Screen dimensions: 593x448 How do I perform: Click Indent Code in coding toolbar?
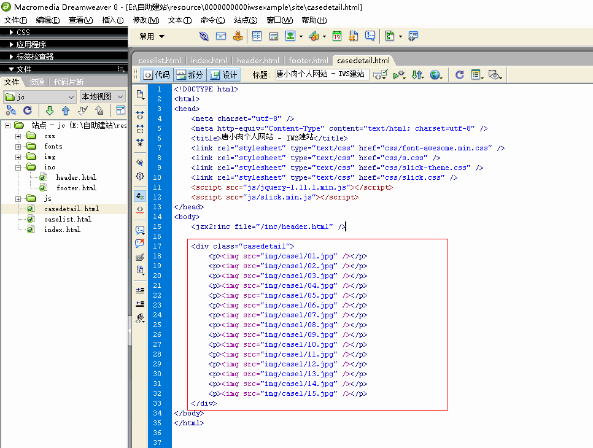[x=140, y=290]
